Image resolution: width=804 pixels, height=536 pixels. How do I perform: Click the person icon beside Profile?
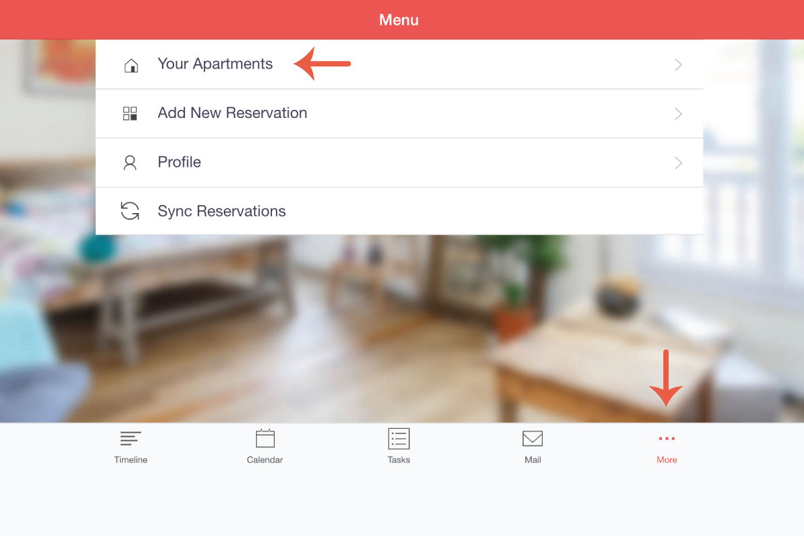tap(130, 163)
